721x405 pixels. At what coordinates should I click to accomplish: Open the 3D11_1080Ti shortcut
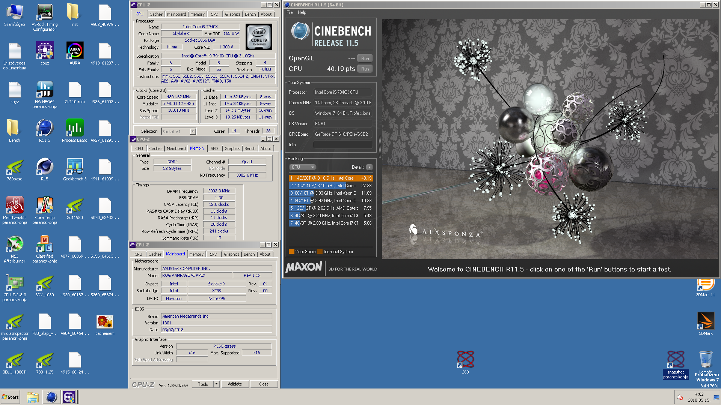(x=14, y=363)
